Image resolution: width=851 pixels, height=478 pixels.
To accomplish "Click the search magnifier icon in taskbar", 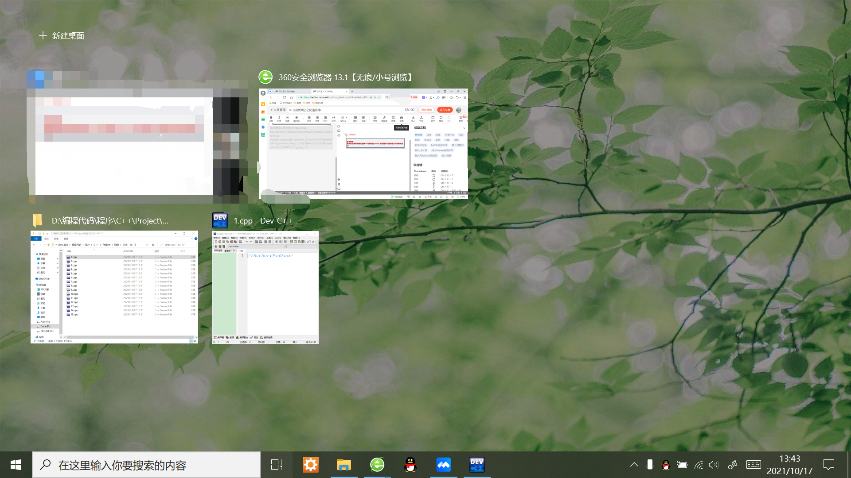I will pos(45,465).
